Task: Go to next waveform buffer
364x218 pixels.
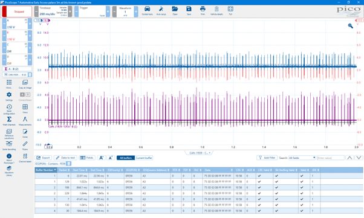Action: click(136, 11)
